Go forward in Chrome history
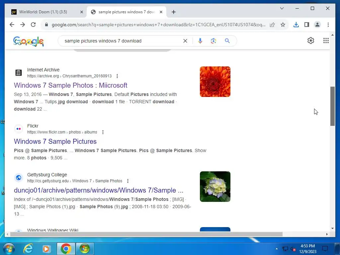The image size is (340, 255). [23, 25]
